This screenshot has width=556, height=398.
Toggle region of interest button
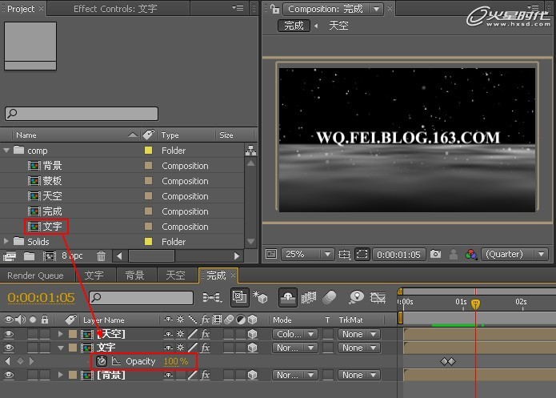[362, 254]
